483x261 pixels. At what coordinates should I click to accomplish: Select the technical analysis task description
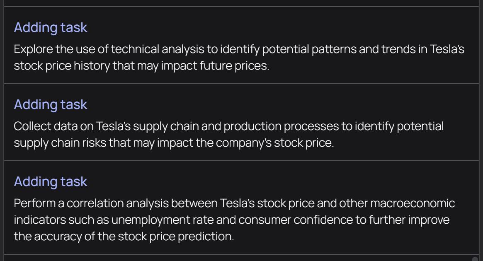point(238,57)
